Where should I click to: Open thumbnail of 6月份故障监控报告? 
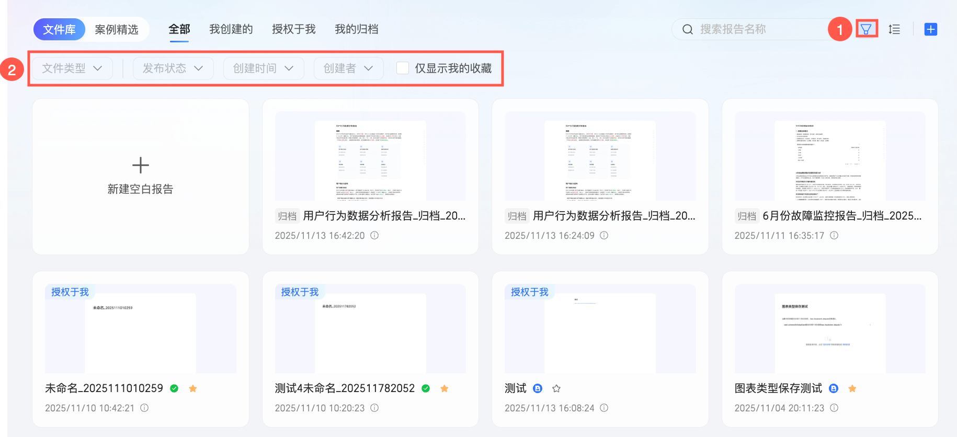pyautogui.click(x=830, y=156)
